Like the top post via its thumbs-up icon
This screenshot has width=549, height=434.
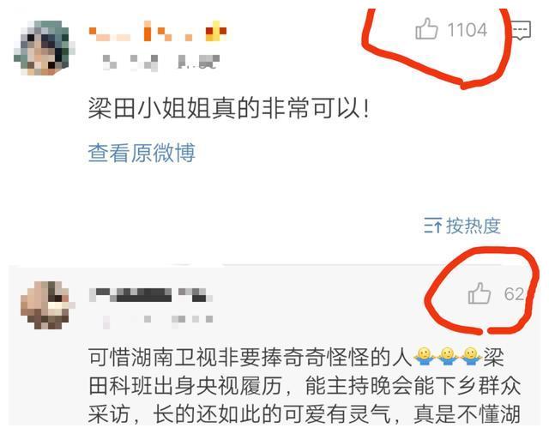coord(426,29)
